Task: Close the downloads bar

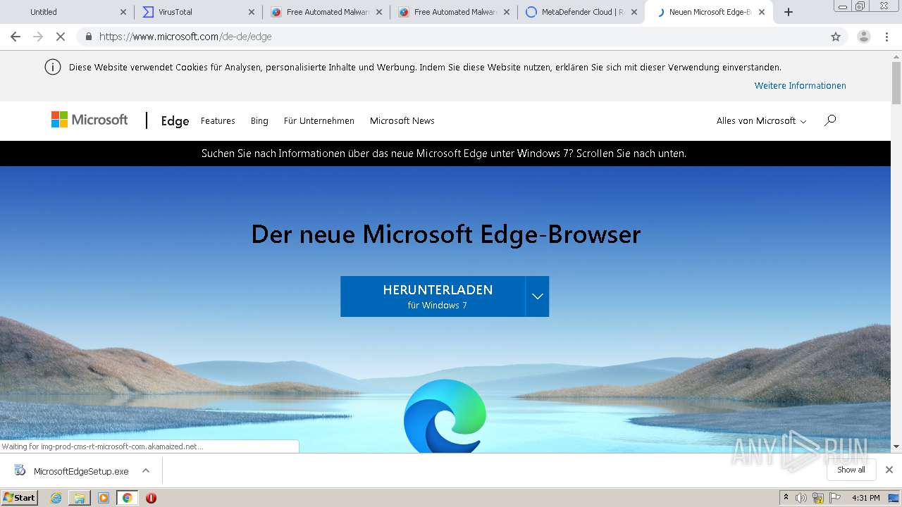Action: (889, 470)
